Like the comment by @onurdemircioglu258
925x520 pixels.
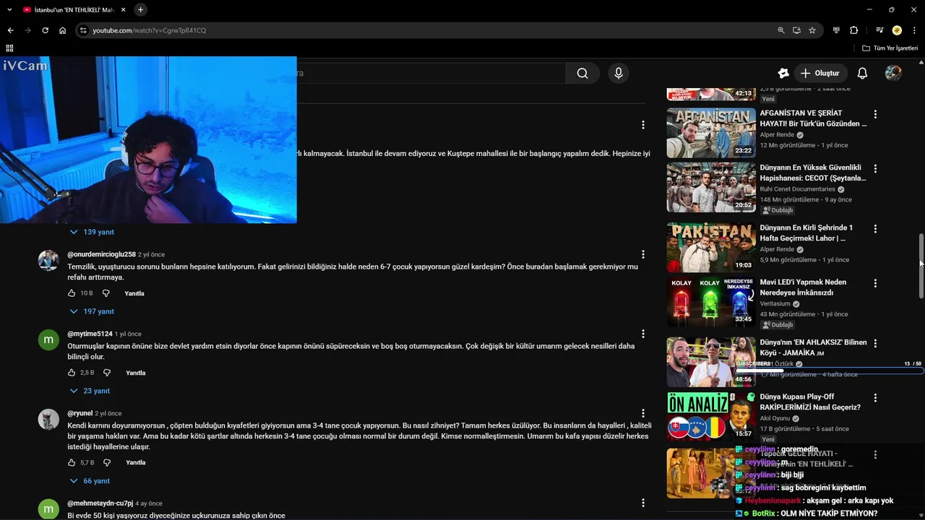72,293
